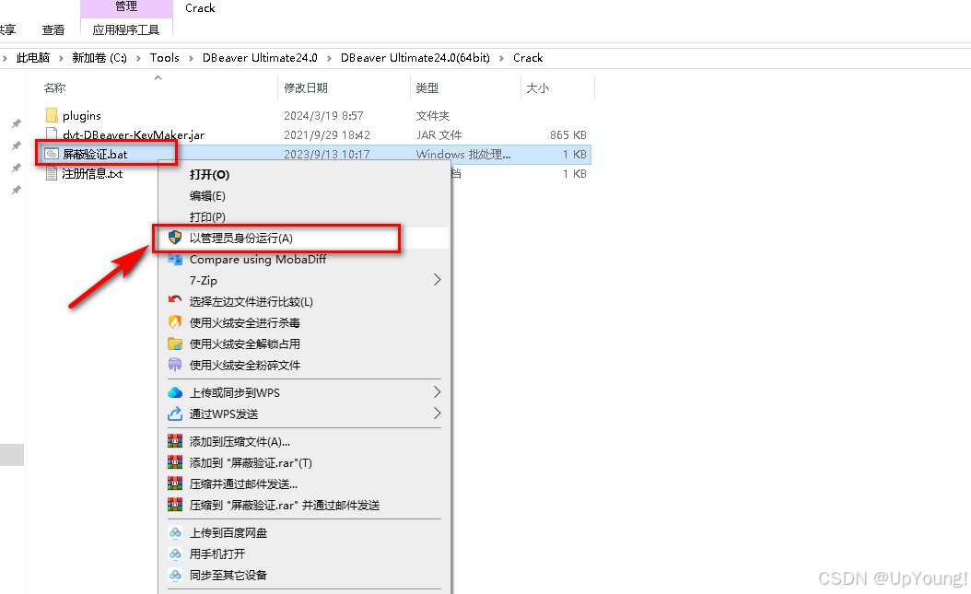
Task: Select the 注册信息.txt file name
Action: pyautogui.click(x=92, y=174)
